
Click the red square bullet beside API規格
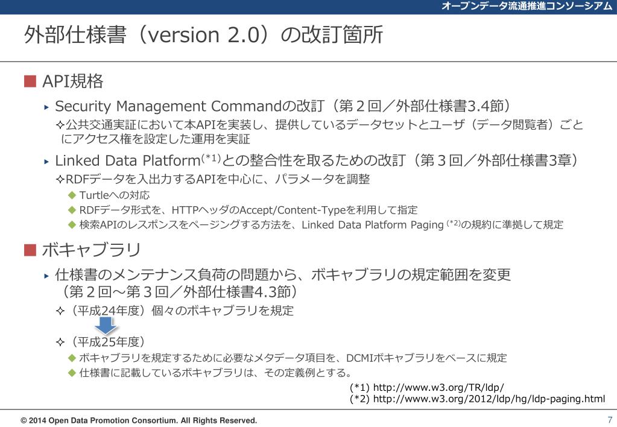click(30, 81)
